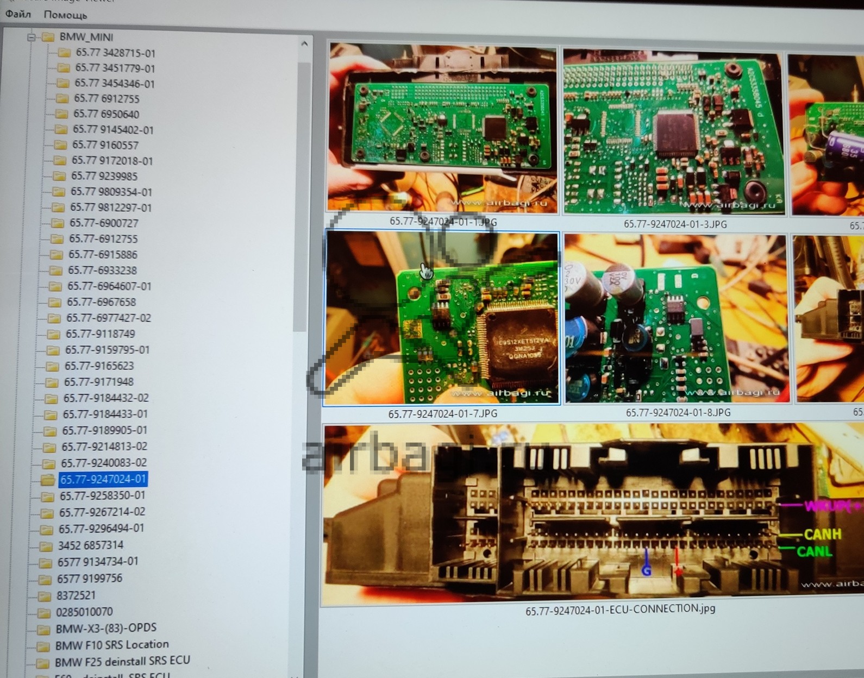Select row 65.77 9145402-01
The height and width of the screenshot is (678, 864).
pos(113,129)
